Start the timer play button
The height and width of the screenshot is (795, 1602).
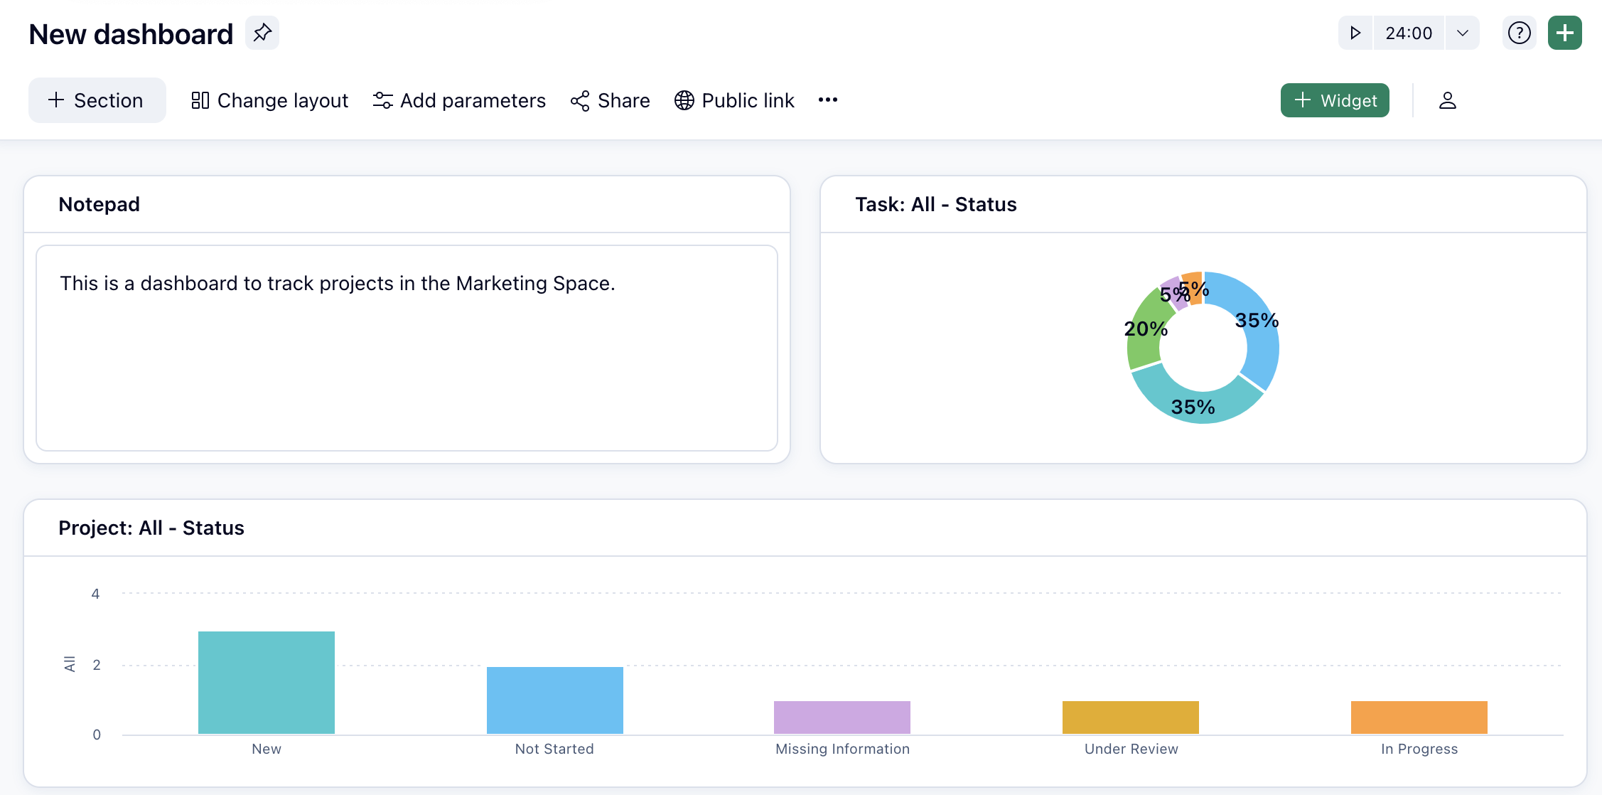pyautogui.click(x=1355, y=33)
